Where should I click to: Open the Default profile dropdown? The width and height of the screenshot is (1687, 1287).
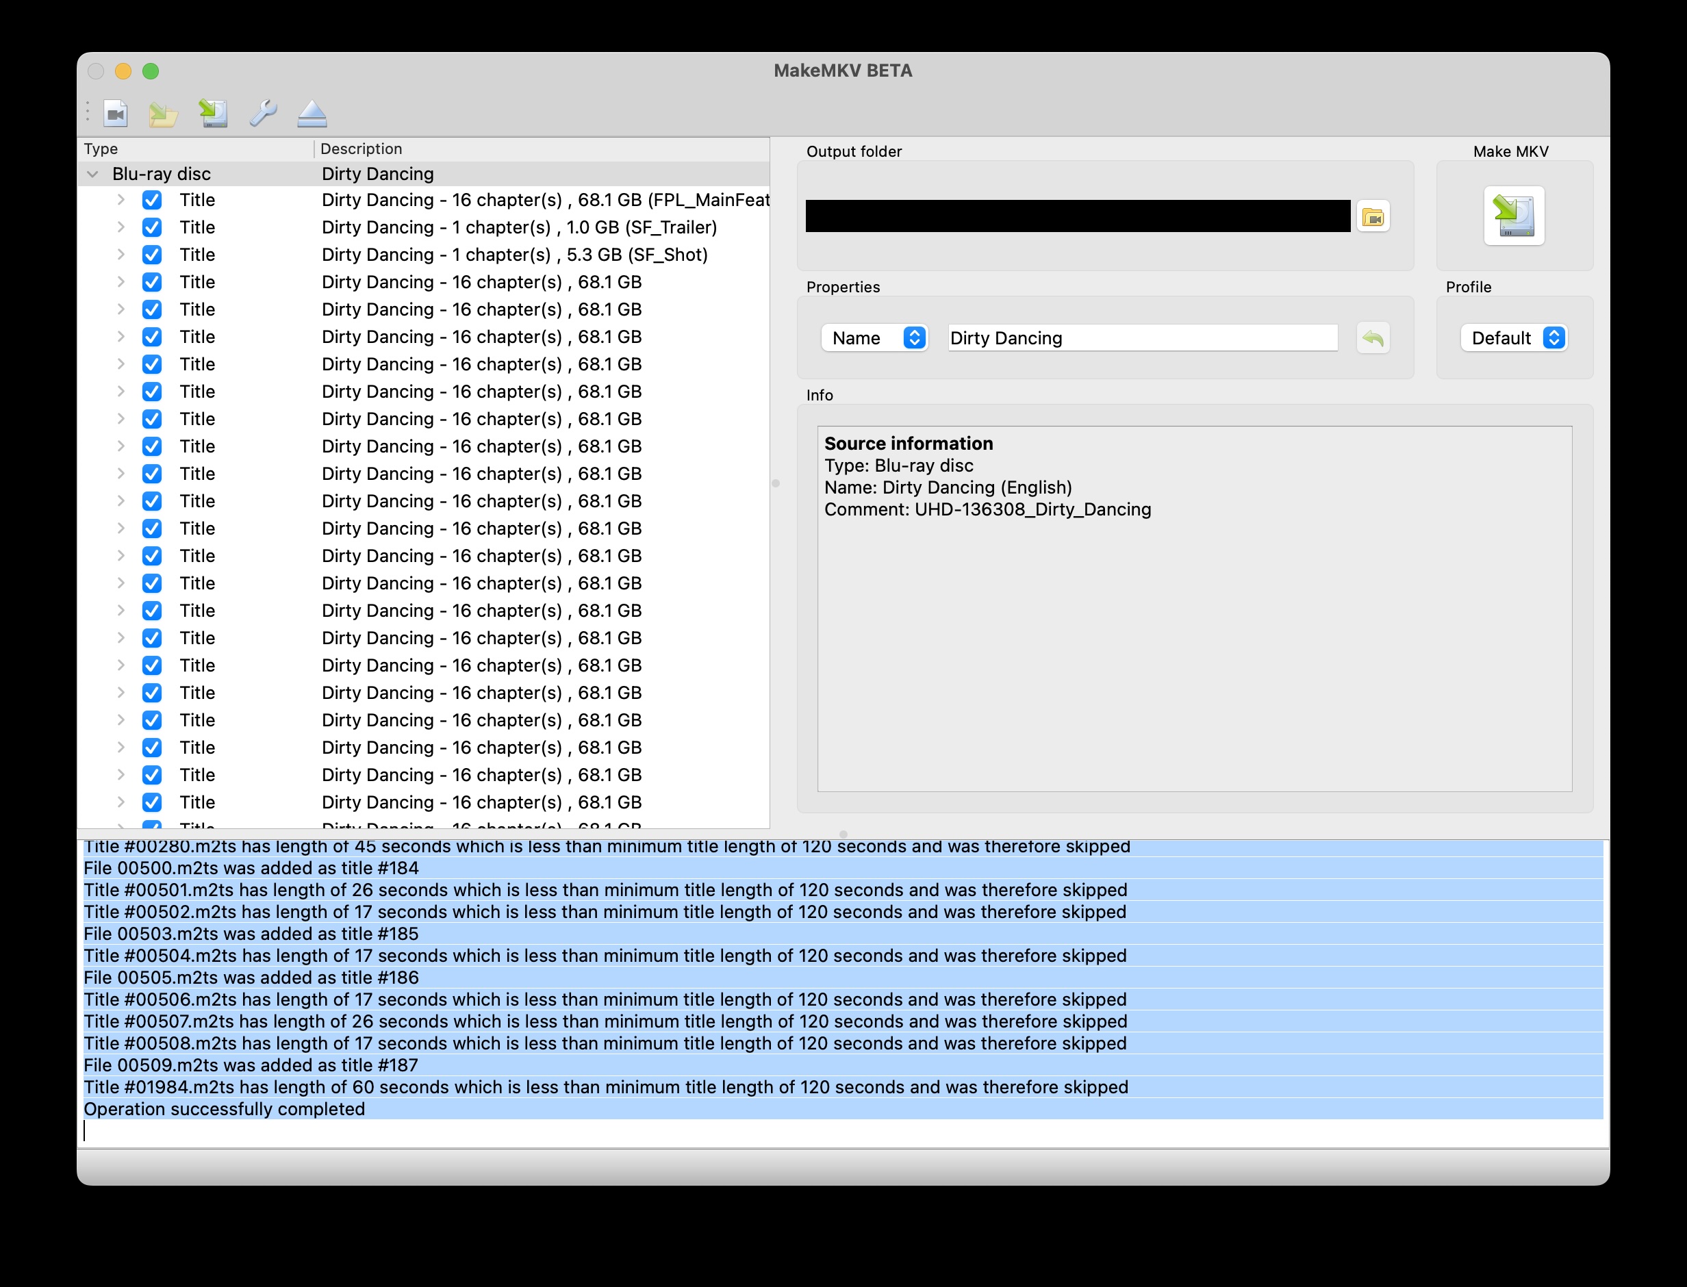click(1514, 338)
